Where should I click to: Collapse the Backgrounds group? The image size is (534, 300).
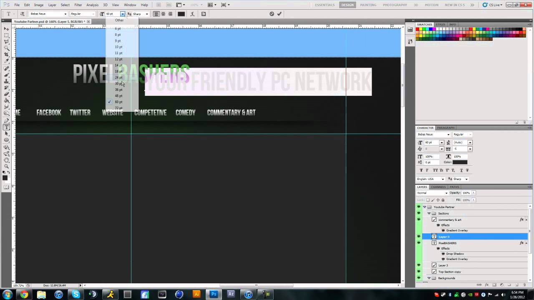(429, 278)
